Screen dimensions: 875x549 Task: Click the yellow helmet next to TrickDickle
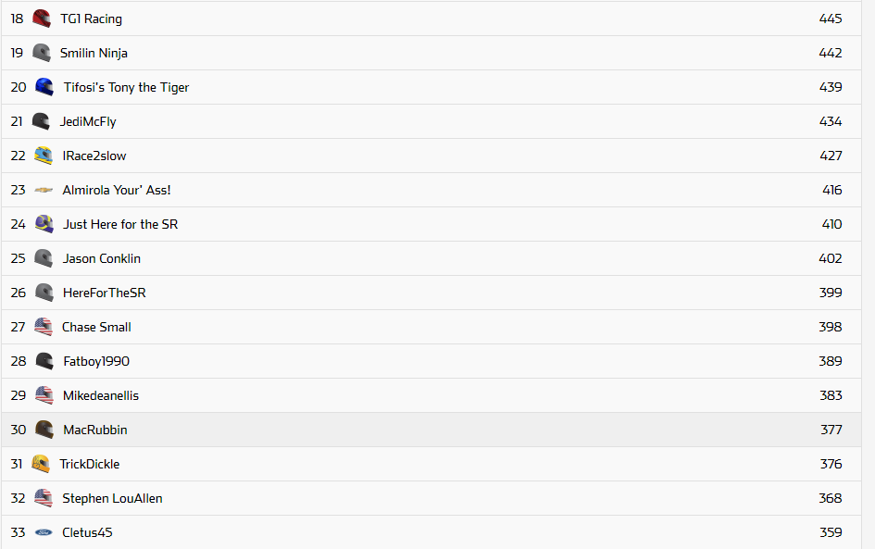click(41, 464)
